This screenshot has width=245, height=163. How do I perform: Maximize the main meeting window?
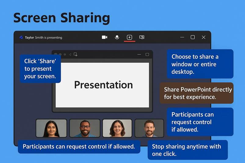[193, 37]
